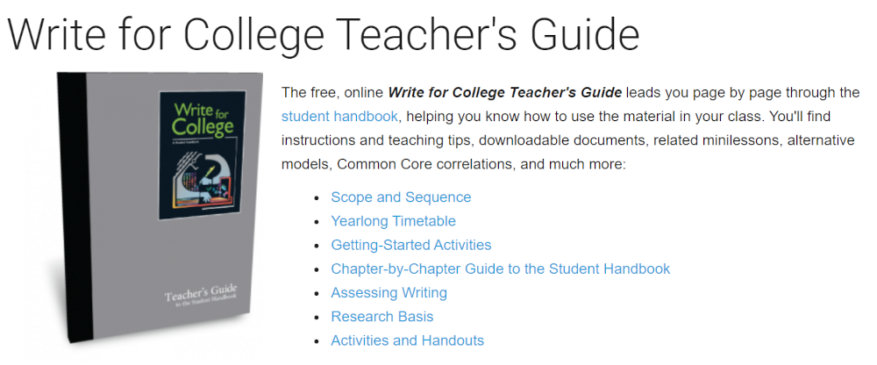Screen dimensions: 877x365
Task: Click the "Teacher's Guide" text on the book cover
Action: pos(200,294)
